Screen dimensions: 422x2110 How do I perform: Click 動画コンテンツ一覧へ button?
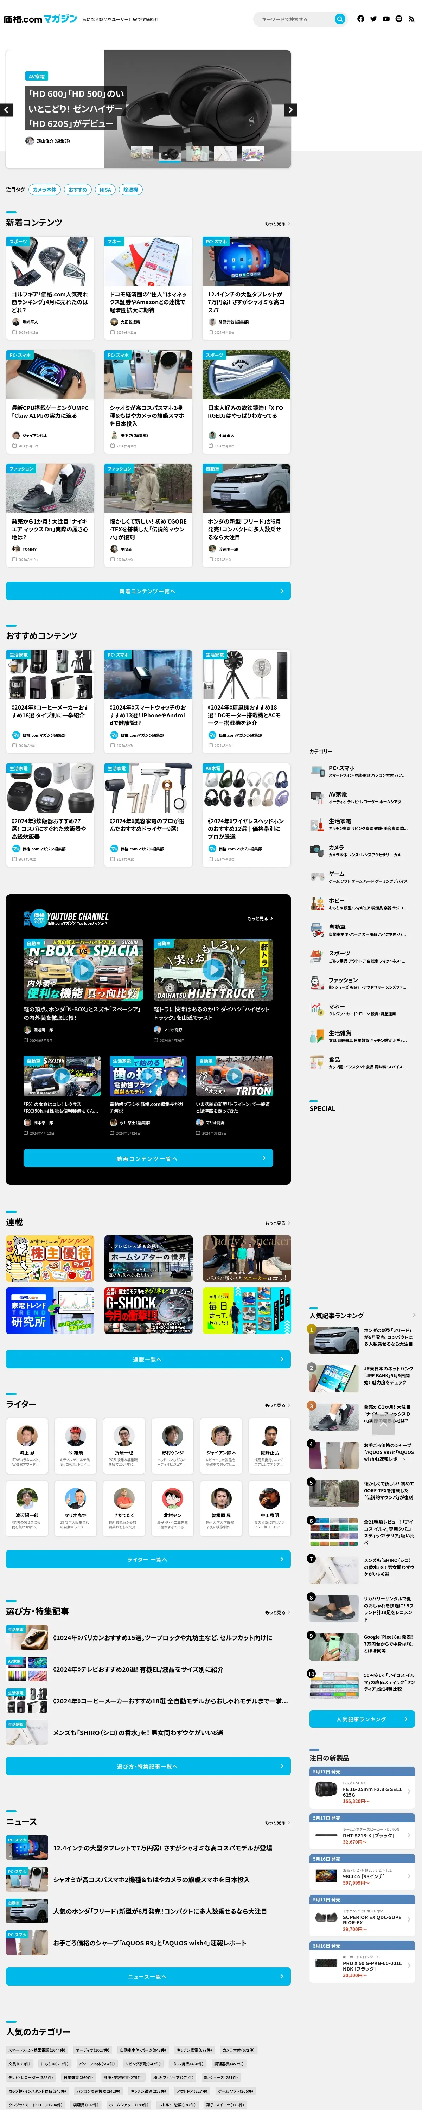click(148, 1157)
